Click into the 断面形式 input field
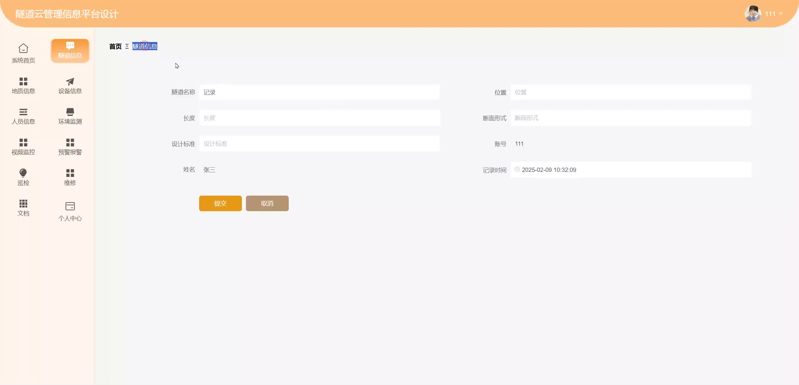Image resolution: width=799 pixels, height=385 pixels. [630, 118]
